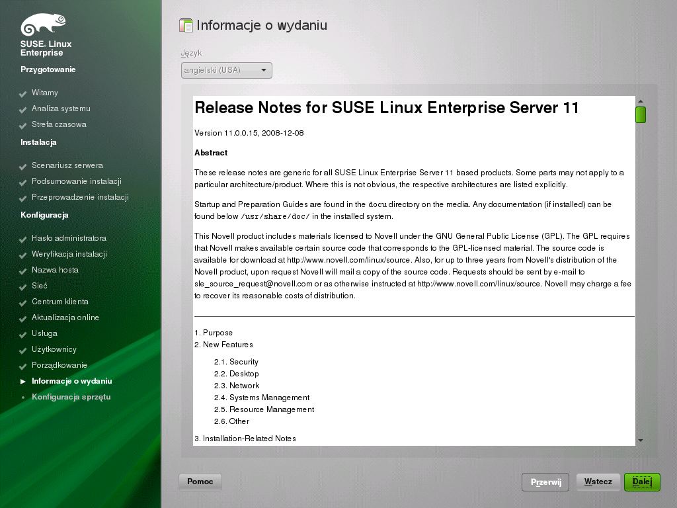Click checkmark icon next to Witamy

coord(23,94)
